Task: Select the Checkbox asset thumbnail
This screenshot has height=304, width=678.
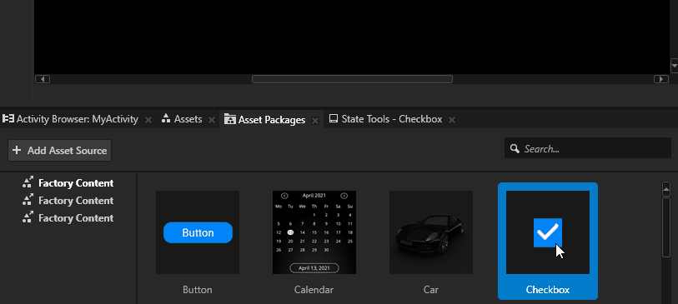Action: coord(548,232)
